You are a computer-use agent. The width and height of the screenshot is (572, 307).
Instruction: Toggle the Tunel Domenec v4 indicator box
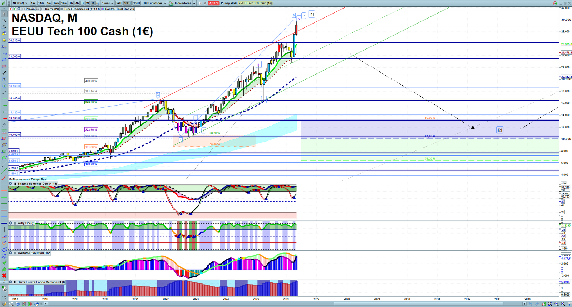(62, 9)
